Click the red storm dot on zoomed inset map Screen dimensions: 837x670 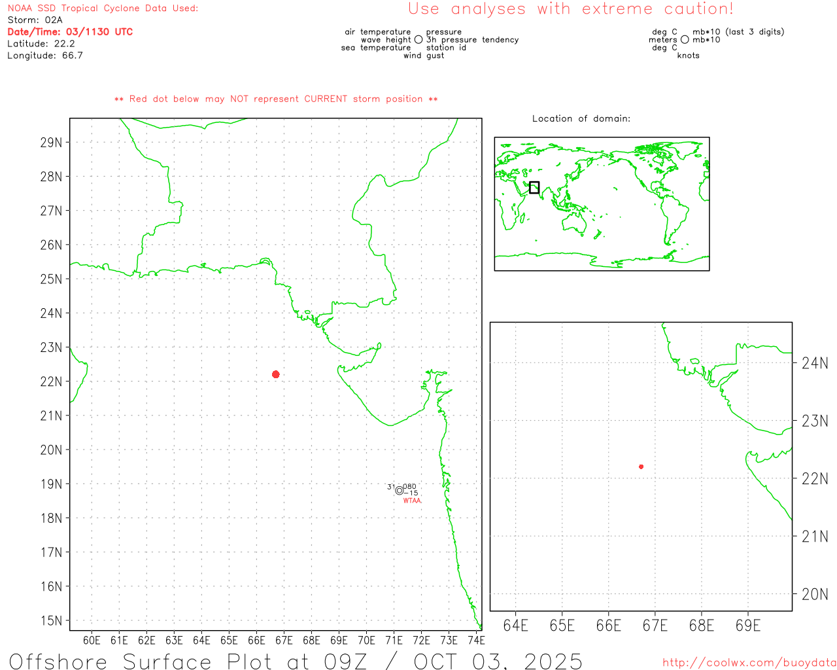click(641, 467)
